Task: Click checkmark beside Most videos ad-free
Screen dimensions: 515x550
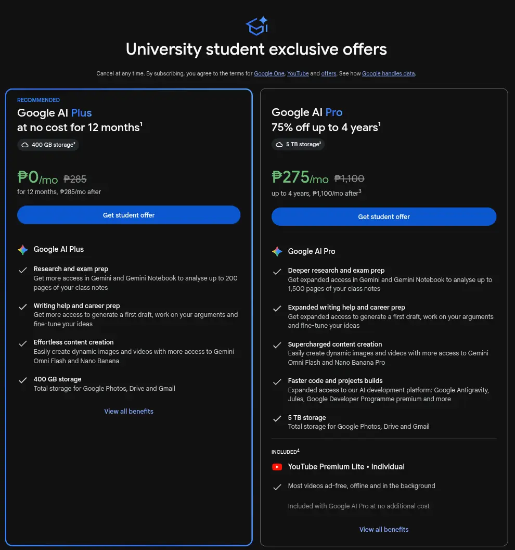Action: 277,487
